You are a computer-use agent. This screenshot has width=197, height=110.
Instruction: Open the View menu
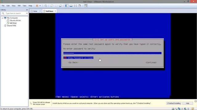pyautogui.click(x=14, y=6)
